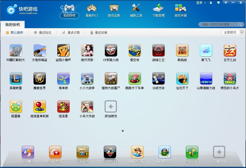Open 歪歪语音 dock icon

tap(83, 152)
